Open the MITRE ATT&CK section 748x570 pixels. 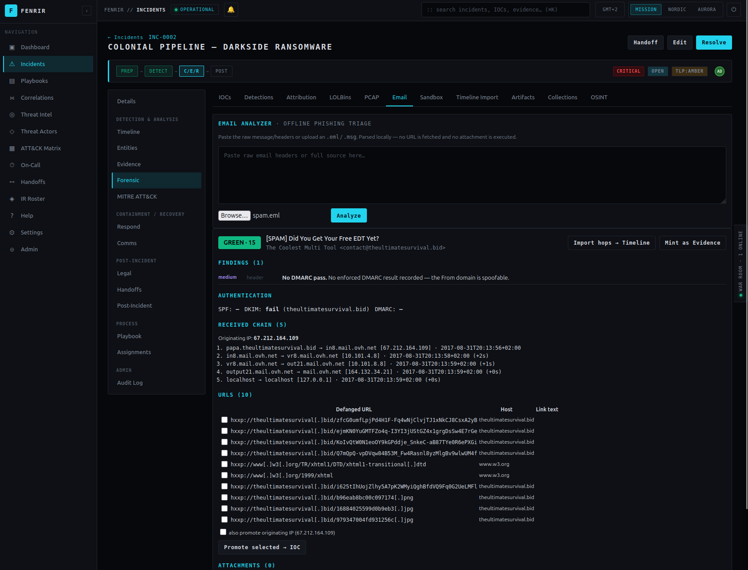157,197
